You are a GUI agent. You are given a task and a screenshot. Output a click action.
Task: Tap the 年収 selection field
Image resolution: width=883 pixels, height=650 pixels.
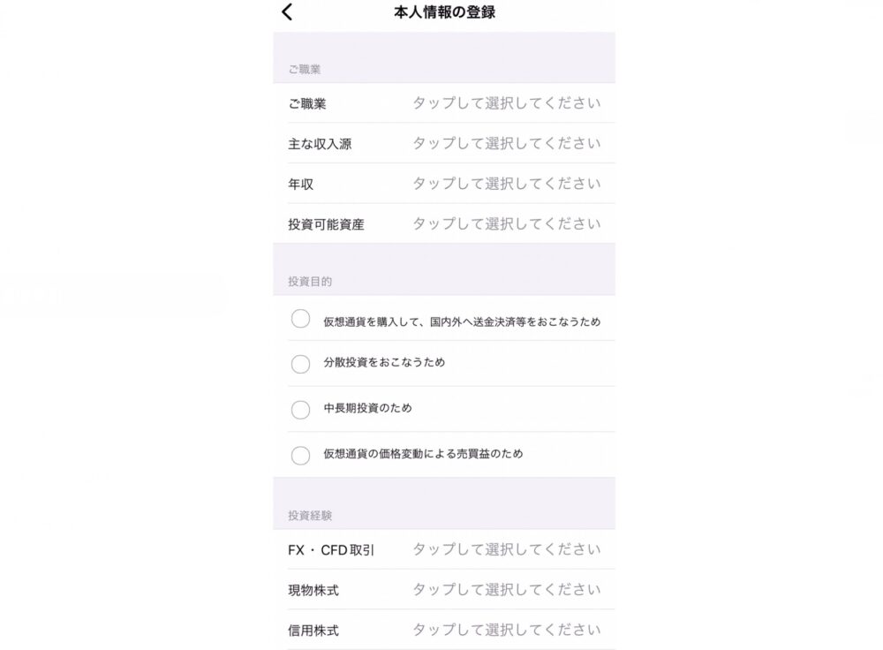tap(444, 184)
